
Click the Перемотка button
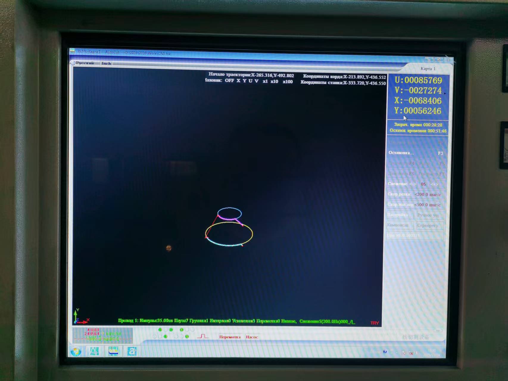(x=230, y=337)
